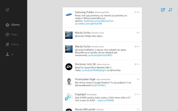Viewport: 178px width, 111px height.
Task: Click the @przemekspider handle
Action: tap(103, 80)
